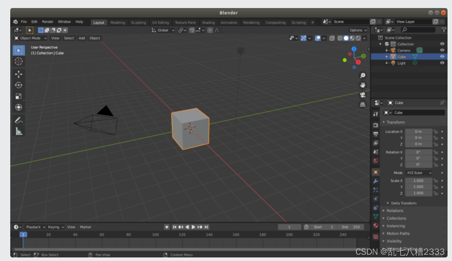Uncheck the Collection checkbox in outliner
Viewport: 452px width, 261px height.
pos(387,44)
